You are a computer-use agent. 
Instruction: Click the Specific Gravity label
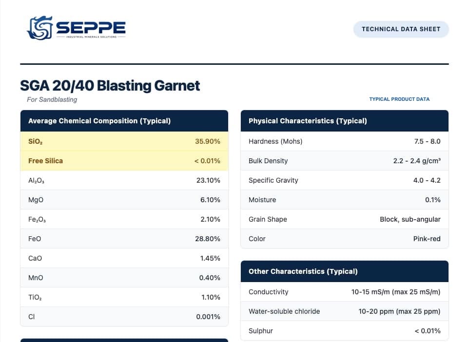pos(273,180)
